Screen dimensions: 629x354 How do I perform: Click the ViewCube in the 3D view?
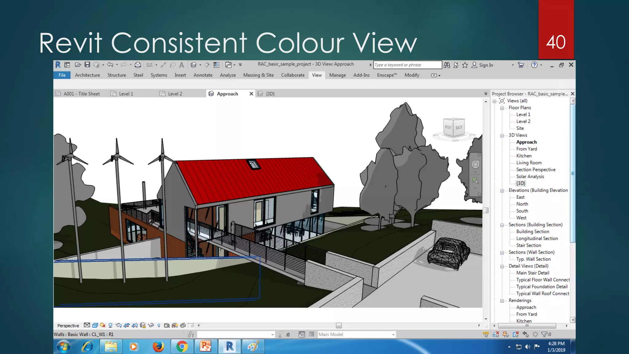454,128
